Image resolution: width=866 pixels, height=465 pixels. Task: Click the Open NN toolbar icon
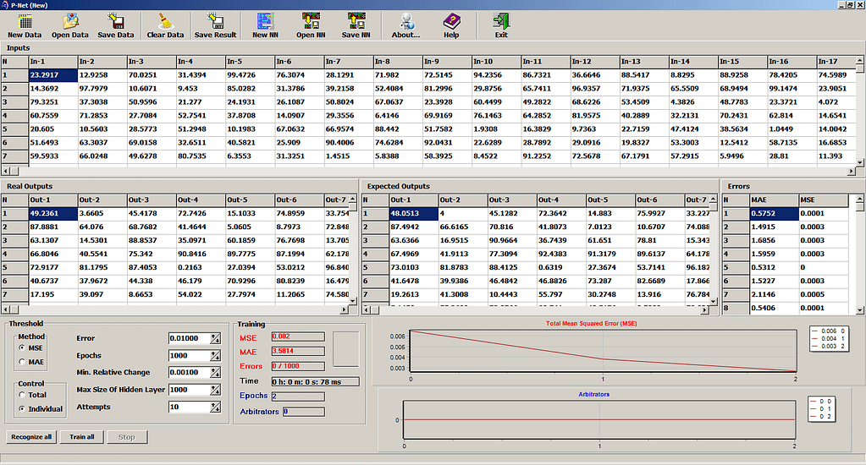tap(311, 25)
